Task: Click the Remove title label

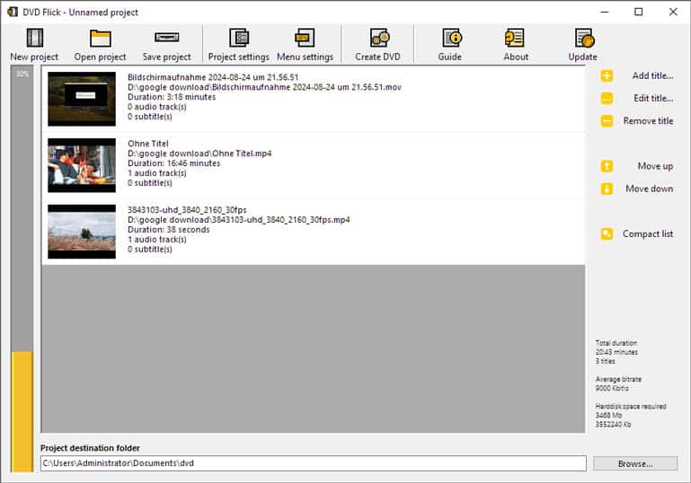Action: pos(648,120)
